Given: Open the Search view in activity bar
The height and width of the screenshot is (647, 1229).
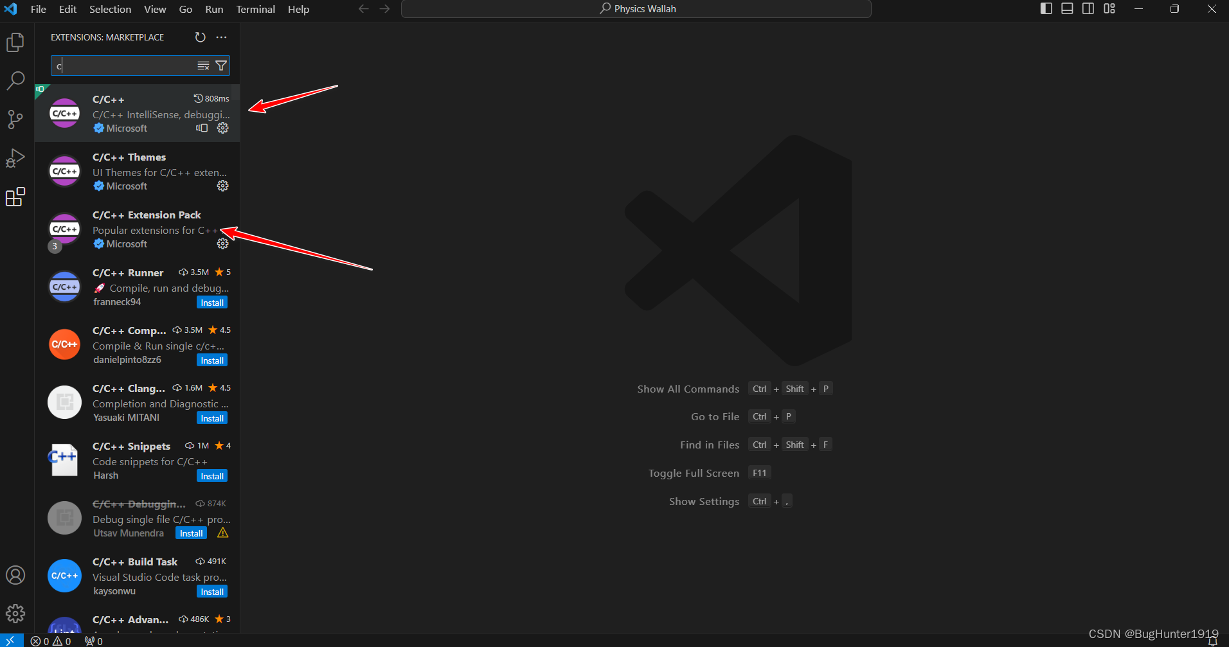Looking at the screenshot, I should point(15,81).
